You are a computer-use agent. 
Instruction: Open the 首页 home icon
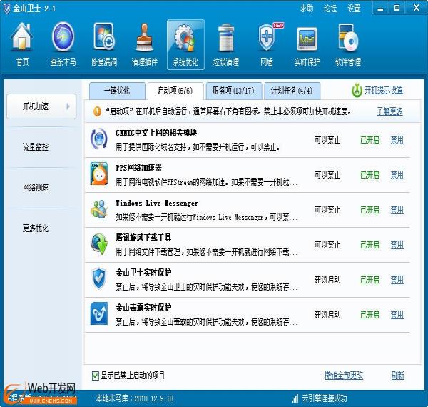click(x=23, y=44)
